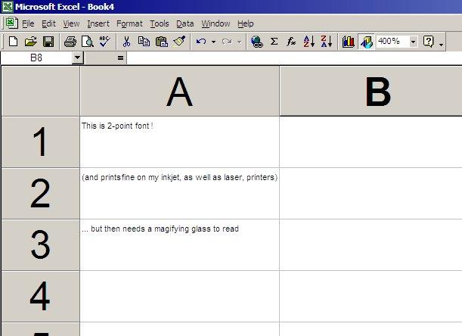Click the Cut scissors icon
Viewport: 462px width, 336px height.
pyautogui.click(x=127, y=42)
